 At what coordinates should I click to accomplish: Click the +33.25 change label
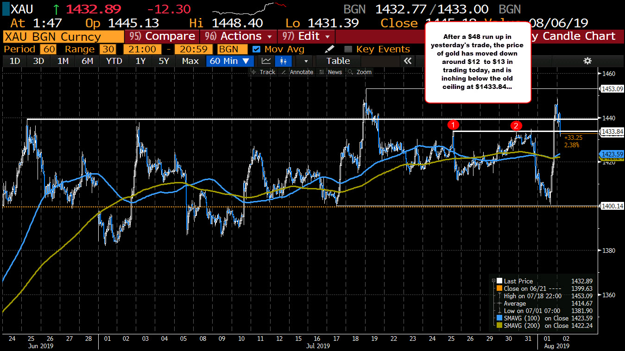coord(573,138)
